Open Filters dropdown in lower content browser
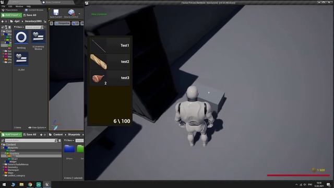This screenshot has height=188, width=334. point(69,140)
